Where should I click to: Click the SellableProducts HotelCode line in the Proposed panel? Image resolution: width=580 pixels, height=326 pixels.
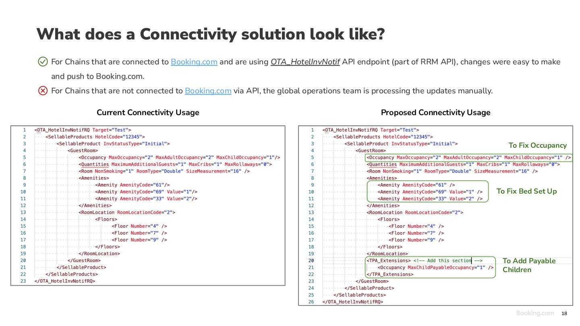coord(383,137)
